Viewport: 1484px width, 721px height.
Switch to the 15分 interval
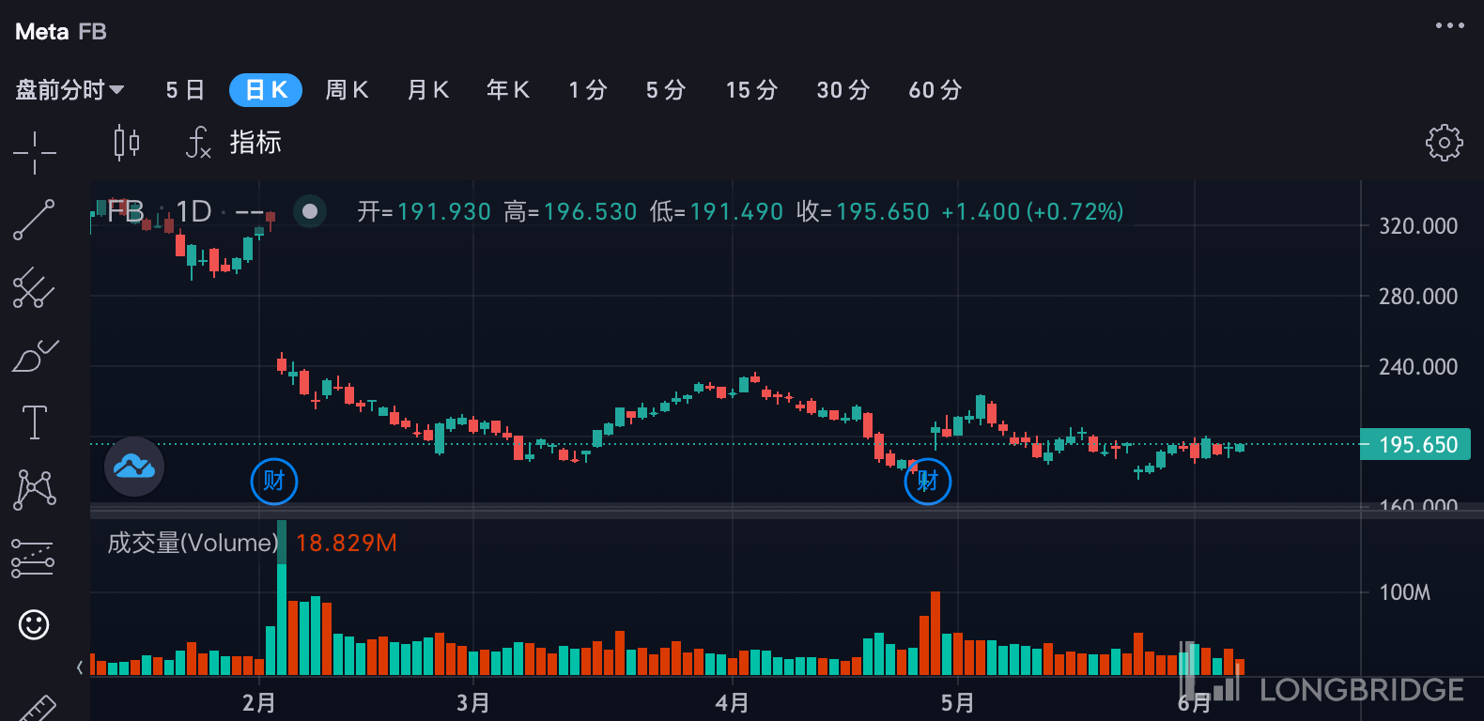click(751, 90)
